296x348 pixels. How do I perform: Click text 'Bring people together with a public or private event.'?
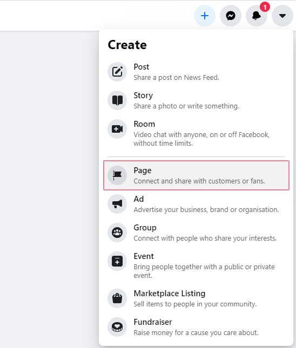204,271
